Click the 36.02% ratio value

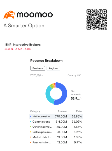77,122
